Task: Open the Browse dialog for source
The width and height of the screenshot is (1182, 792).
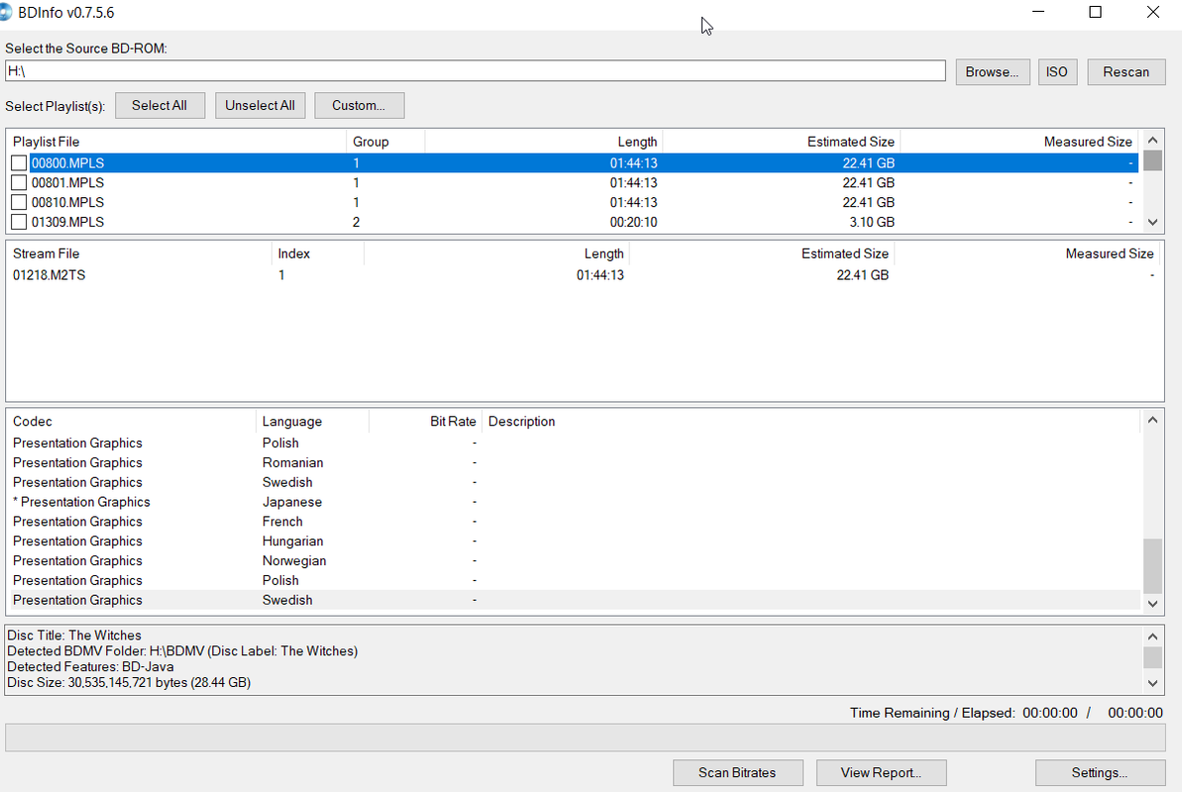Action: pyautogui.click(x=992, y=71)
